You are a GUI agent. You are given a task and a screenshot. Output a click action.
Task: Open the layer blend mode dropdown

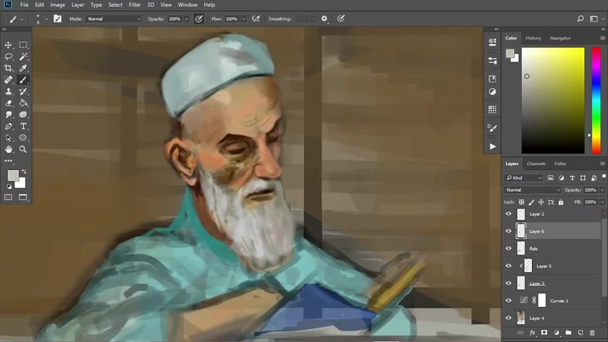pyautogui.click(x=533, y=190)
